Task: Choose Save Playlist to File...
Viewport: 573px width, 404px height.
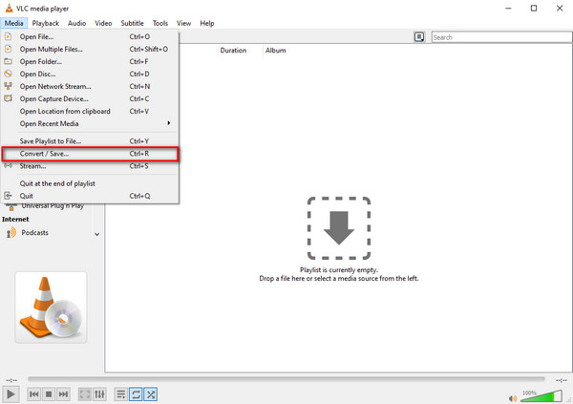Action: (x=90, y=141)
